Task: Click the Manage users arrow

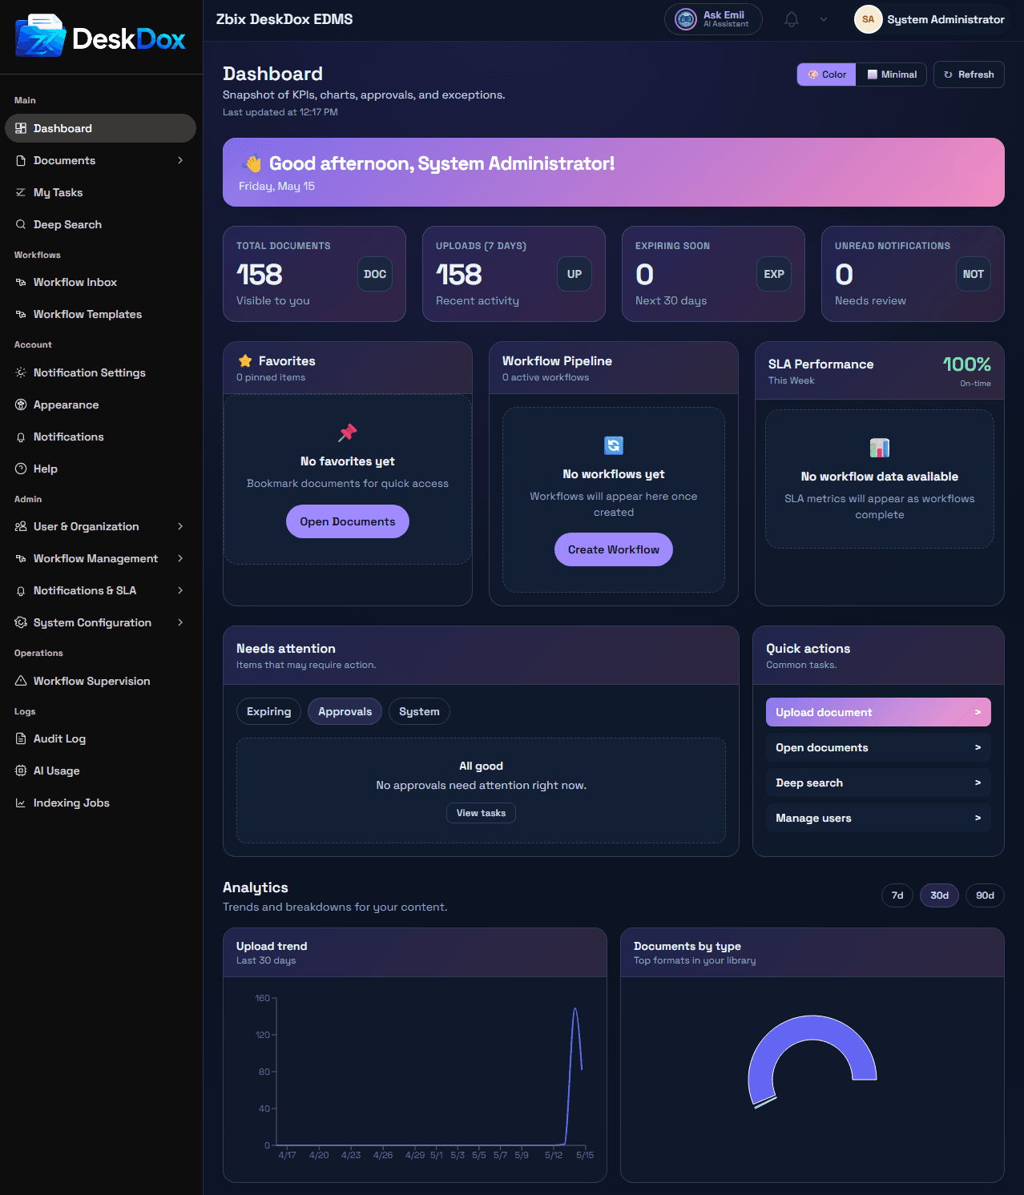Action: click(978, 818)
